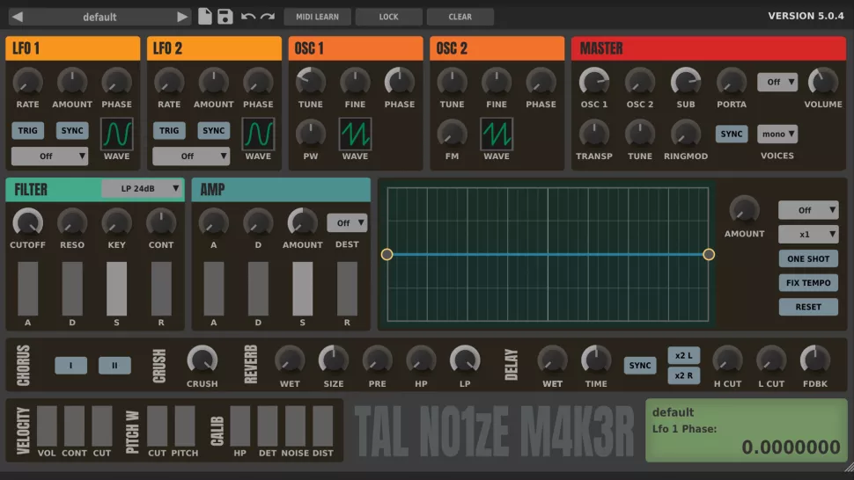This screenshot has width=854, height=480.
Task: Click the envelope RESET button
Action: pyautogui.click(x=808, y=307)
